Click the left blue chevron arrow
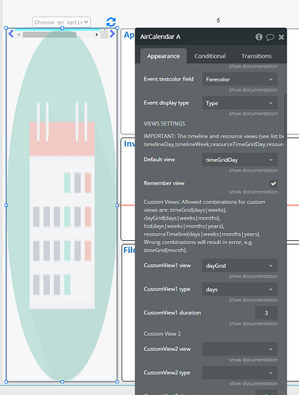This screenshot has height=395, width=299. [x=11, y=34]
